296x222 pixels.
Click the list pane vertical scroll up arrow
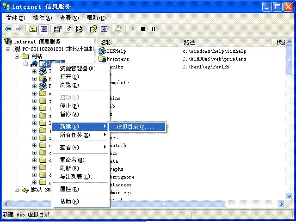point(289,42)
